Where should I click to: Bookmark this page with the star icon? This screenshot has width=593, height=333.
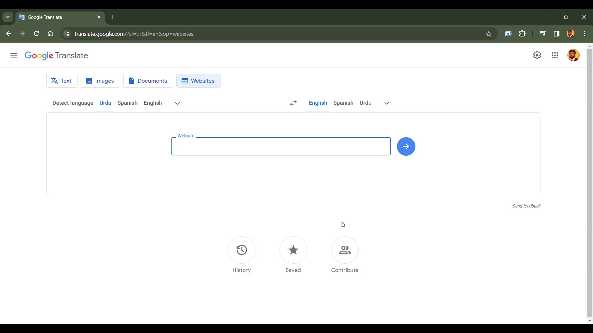(x=489, y=34)
